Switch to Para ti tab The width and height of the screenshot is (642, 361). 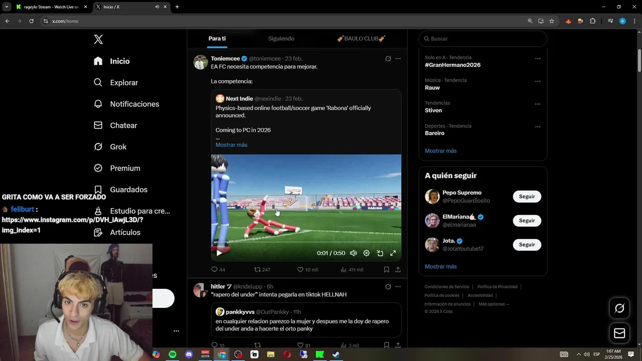click(x=217, y=39)
